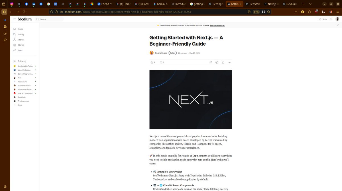Viewport: 342px width, 191px height.
Task: Open the pinned Instagram tab
Action: tap(12, 4)
